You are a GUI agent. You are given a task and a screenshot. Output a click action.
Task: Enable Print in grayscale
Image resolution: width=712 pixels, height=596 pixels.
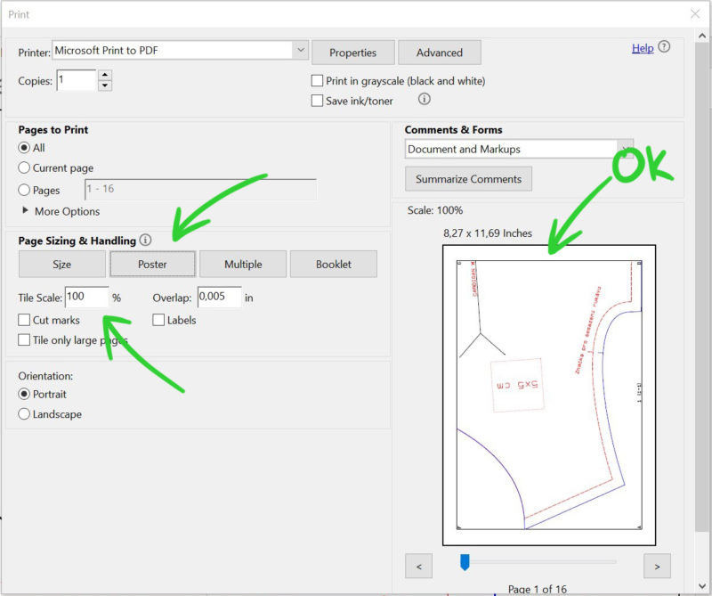point(317,80)
